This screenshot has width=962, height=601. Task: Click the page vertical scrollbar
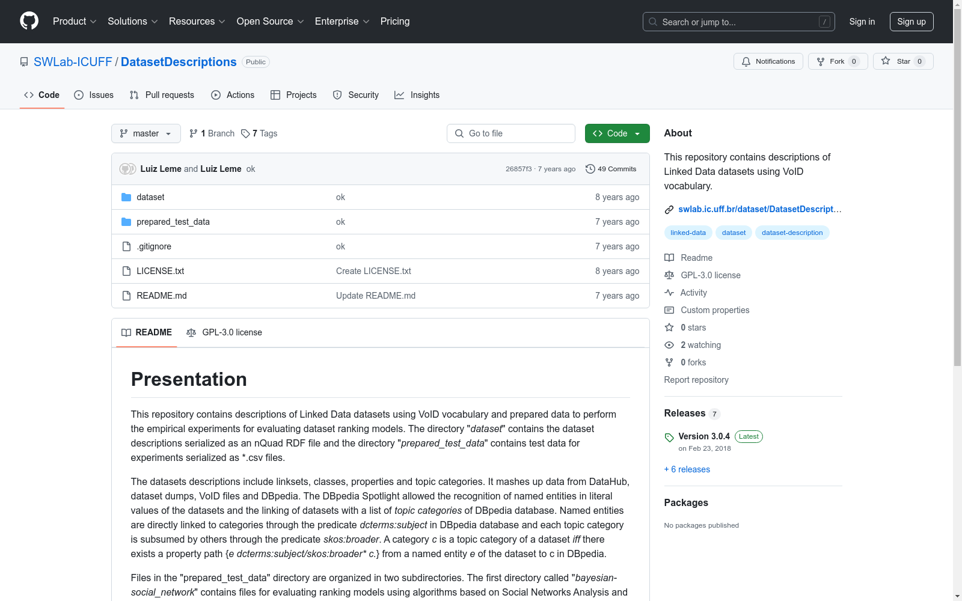pos(958,186)
